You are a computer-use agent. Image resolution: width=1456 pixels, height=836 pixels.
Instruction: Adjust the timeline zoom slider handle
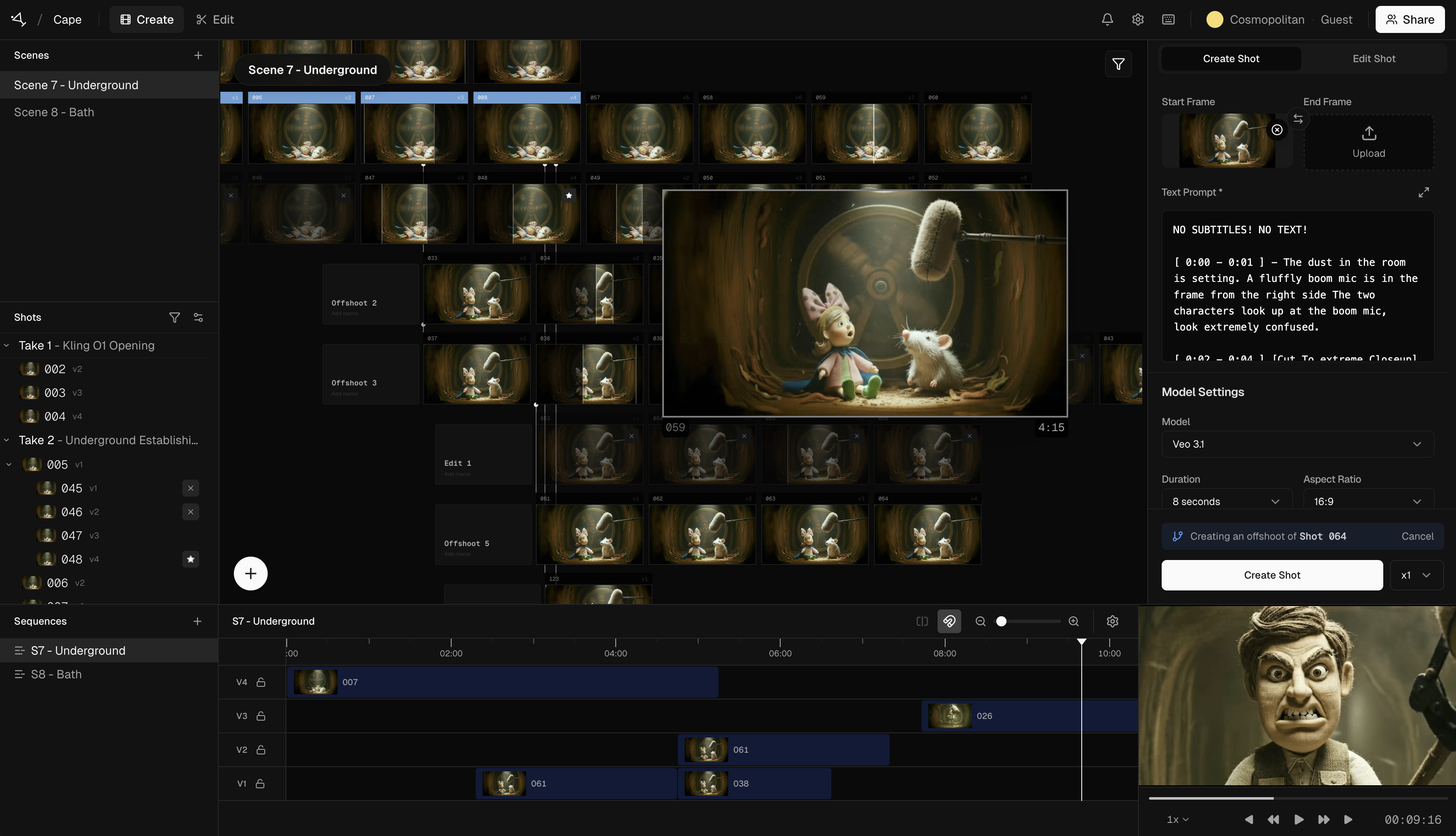pyautogui.click(x=1001, y=621)
